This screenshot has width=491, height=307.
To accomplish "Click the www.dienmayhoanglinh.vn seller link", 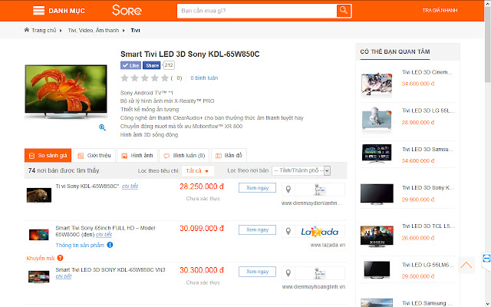I will click(314, 286).
